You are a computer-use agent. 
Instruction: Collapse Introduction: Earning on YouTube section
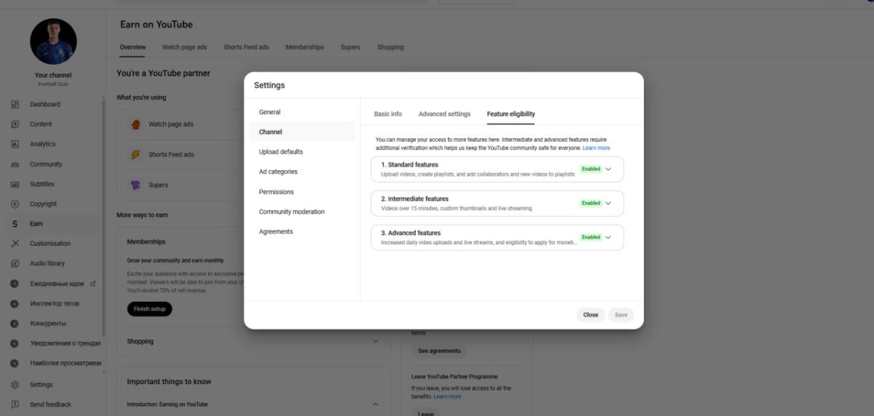pyautogui.click(x=376, y=404)
